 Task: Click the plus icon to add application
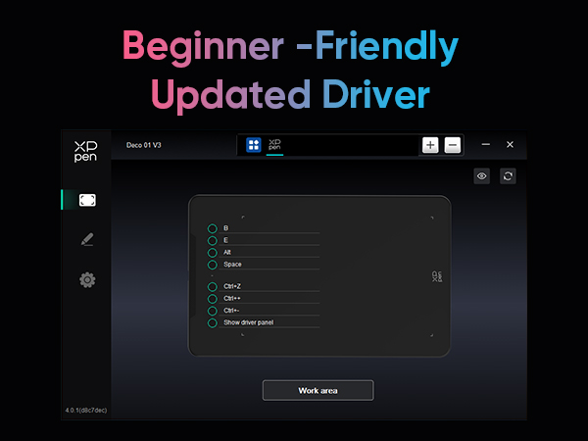430,145
